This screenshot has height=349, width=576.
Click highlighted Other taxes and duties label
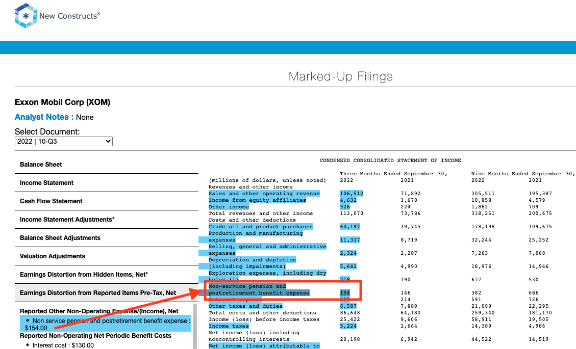[245, 306]
